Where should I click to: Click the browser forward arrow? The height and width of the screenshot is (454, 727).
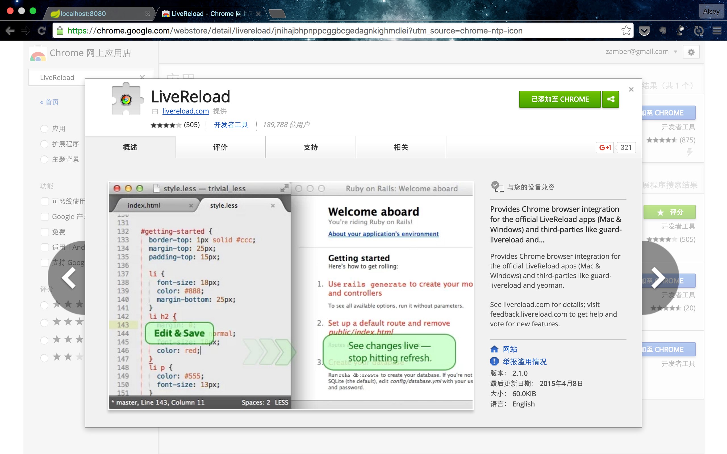click(26, 31)
